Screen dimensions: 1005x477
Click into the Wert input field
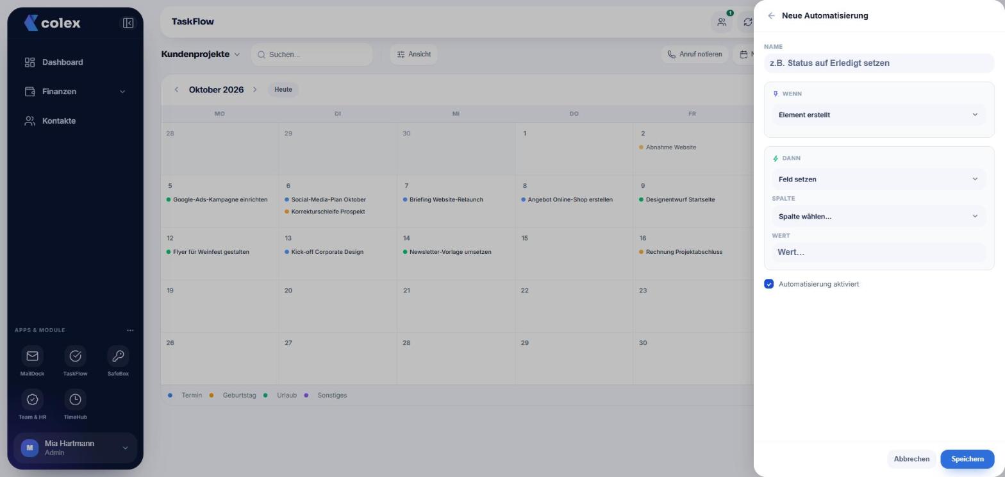coord(879,252)
